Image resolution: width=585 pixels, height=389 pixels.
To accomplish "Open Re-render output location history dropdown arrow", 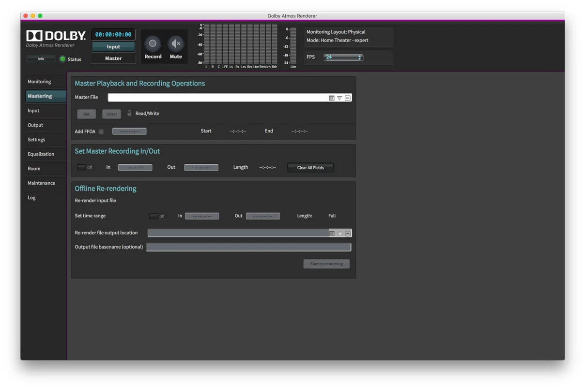I will pos(339,233).
